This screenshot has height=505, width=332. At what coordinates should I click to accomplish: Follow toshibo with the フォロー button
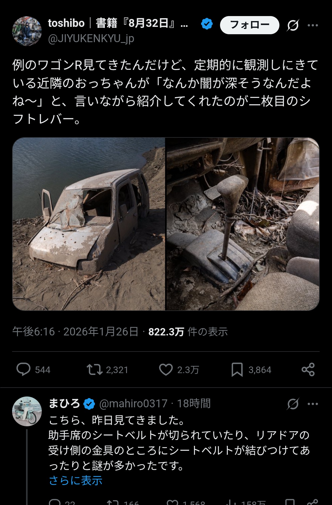pos(249,25)
